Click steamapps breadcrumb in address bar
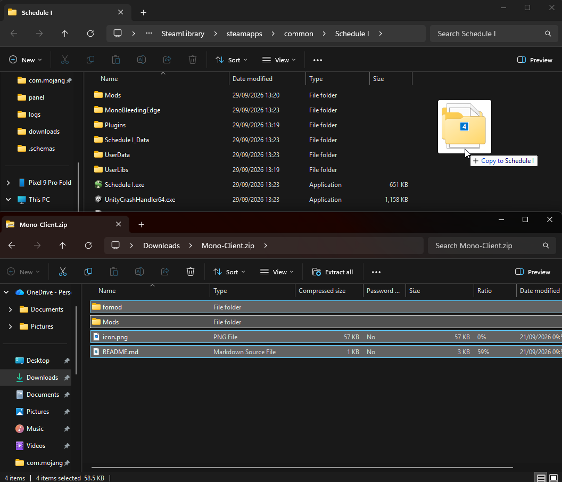This screenshot has width=562, height=482. [x=244, y=34]
